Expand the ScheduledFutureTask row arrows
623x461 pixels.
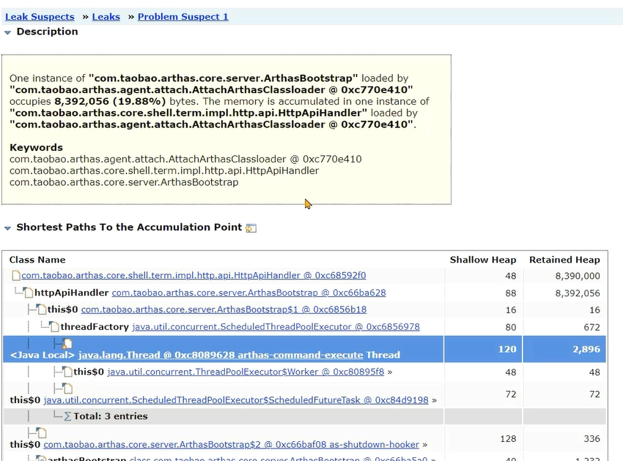point(435,400)
